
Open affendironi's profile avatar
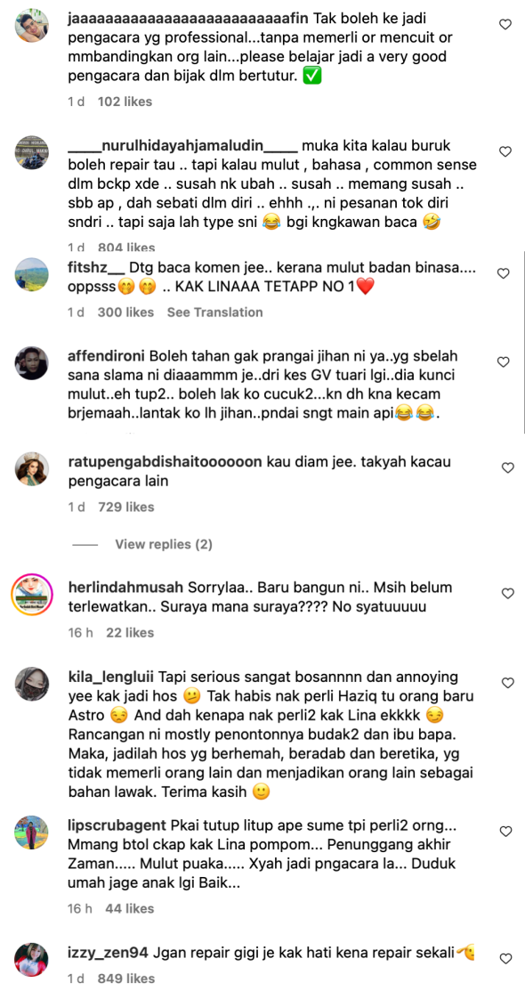tap(31, 363)
